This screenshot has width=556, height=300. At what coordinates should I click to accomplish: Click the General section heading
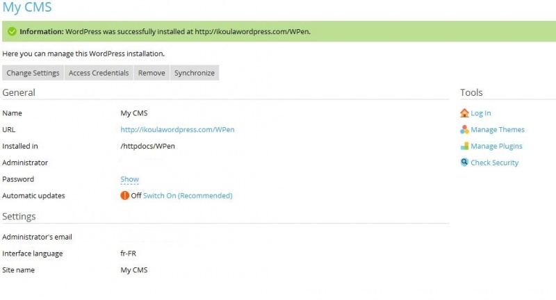[19, 92]
